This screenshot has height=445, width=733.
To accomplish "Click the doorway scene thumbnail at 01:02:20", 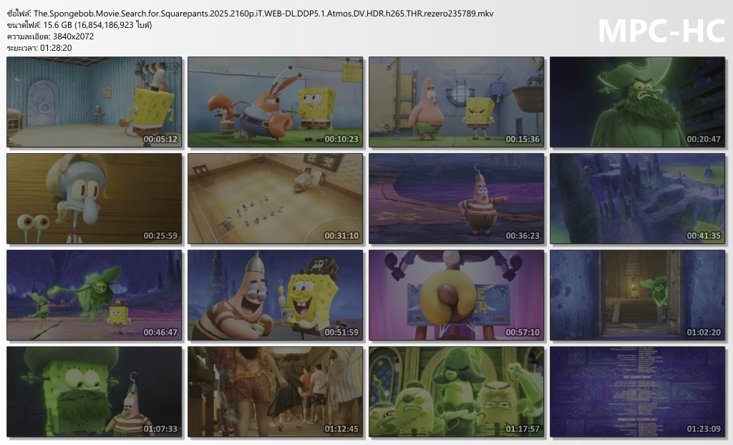I will pos(637,295).
